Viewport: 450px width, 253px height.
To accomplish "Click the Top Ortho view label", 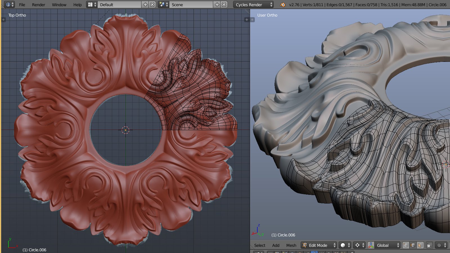I will pos(17,15).
